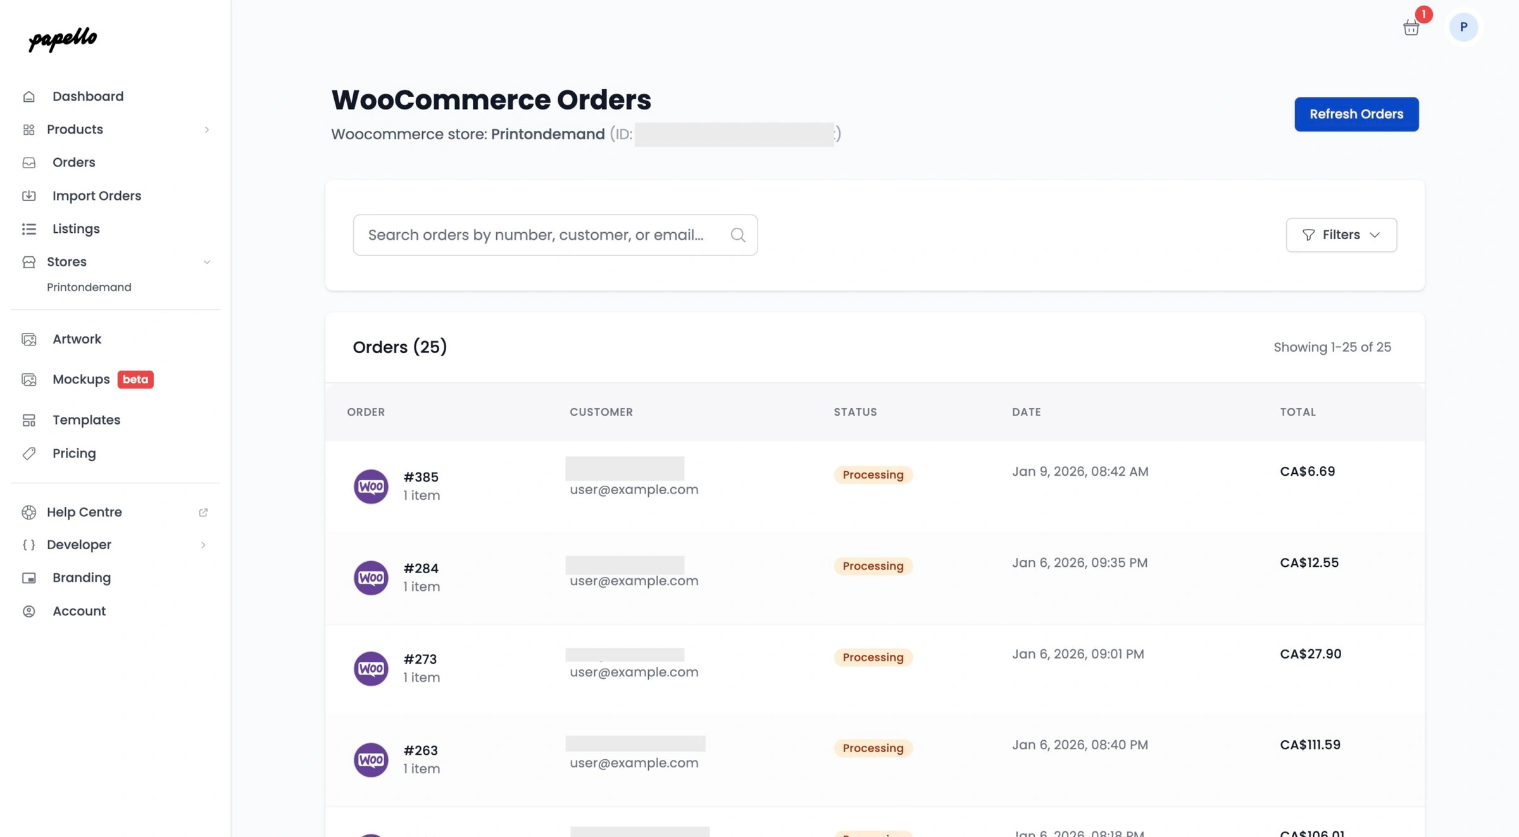
Task: Open the Mockups beta section icon
Action: pyautogui.click(x=29, y=379)
